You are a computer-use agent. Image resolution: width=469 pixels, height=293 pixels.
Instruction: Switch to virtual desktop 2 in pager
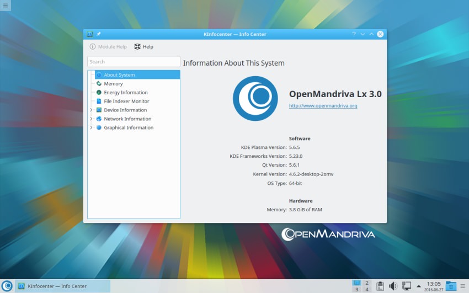[x=367, y=283]
